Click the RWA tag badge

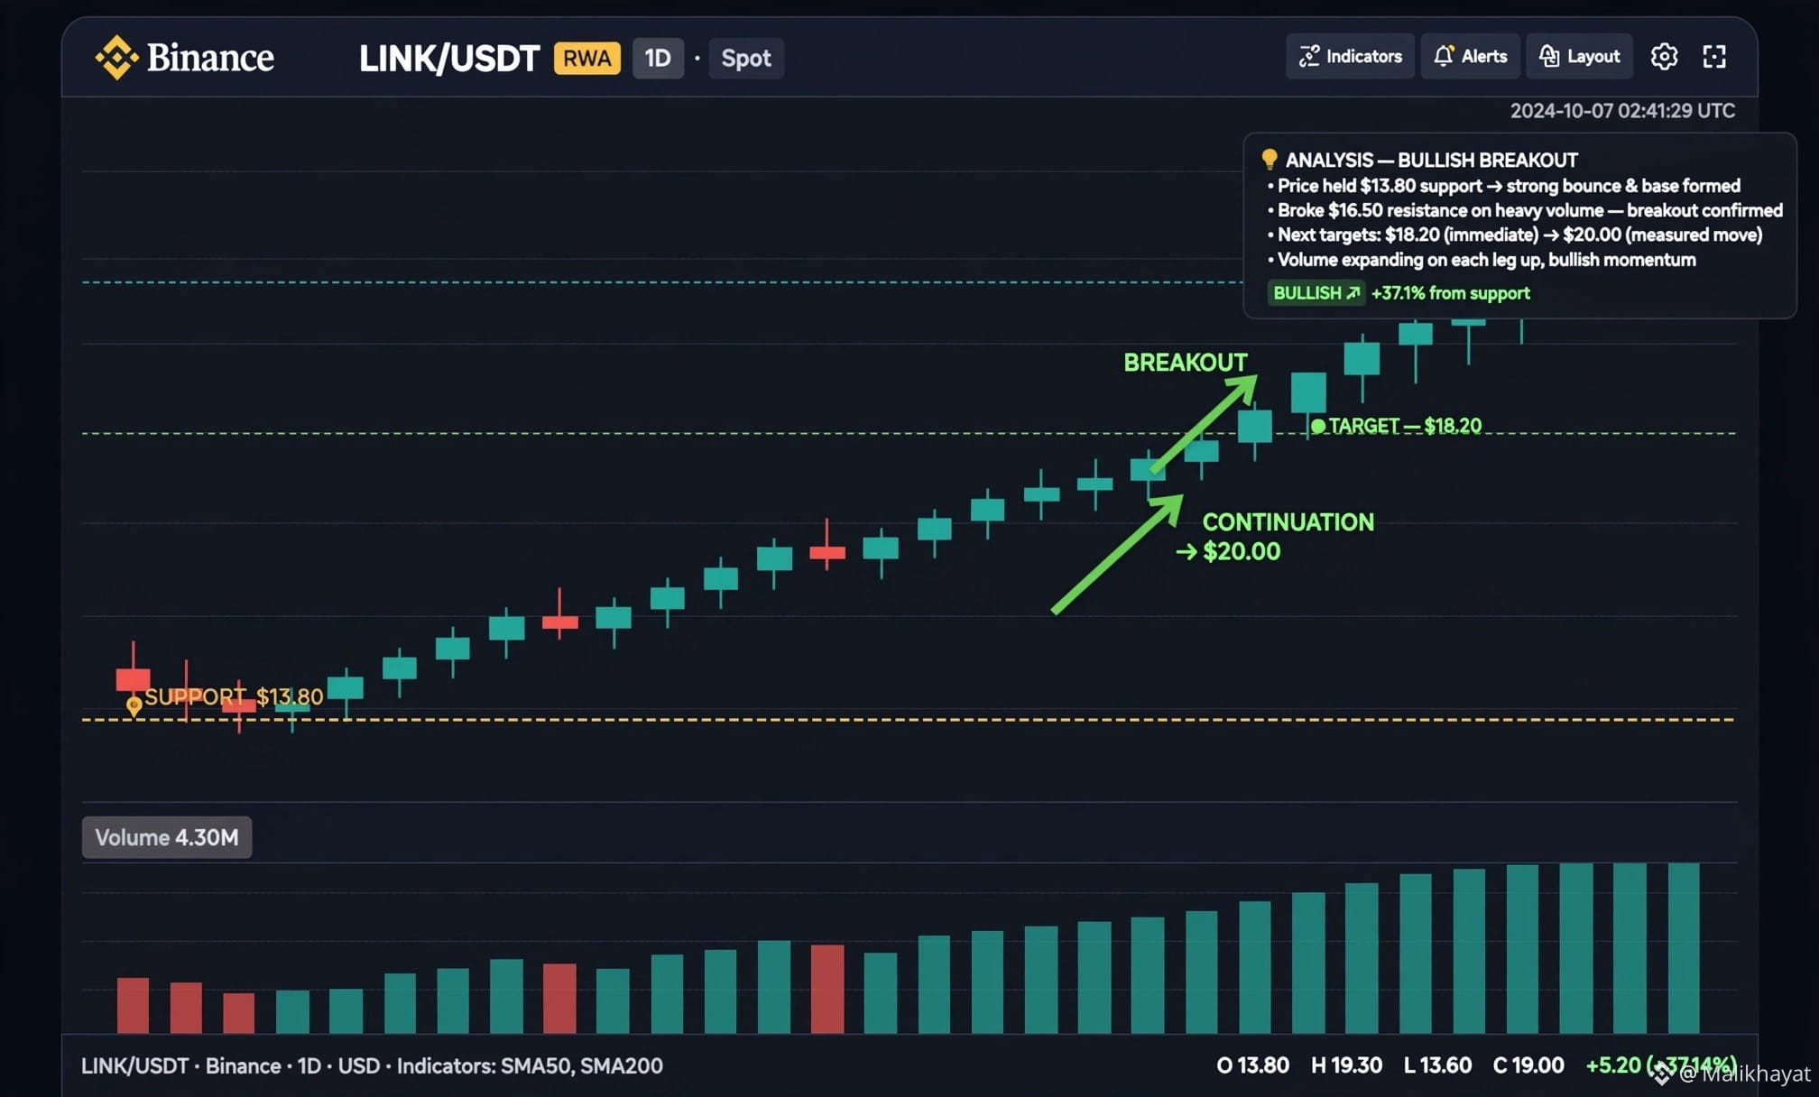pos(587,59)
